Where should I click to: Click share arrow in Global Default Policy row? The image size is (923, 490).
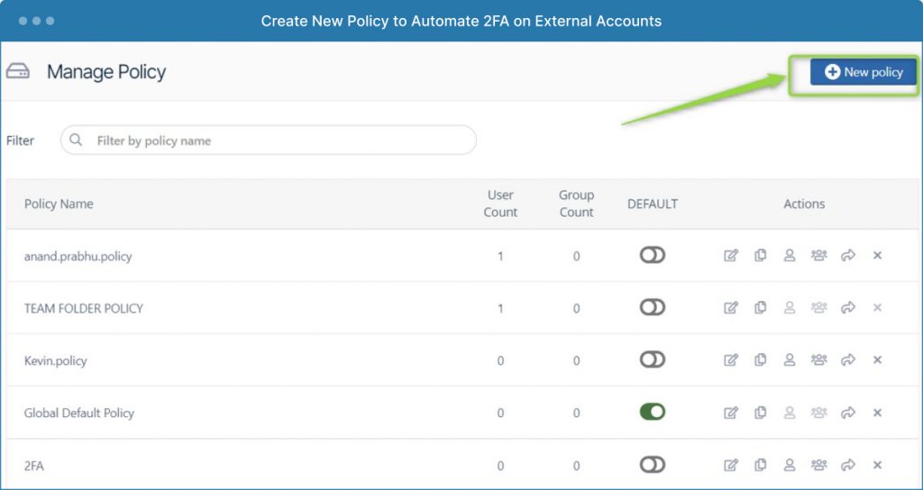[848, 413]
